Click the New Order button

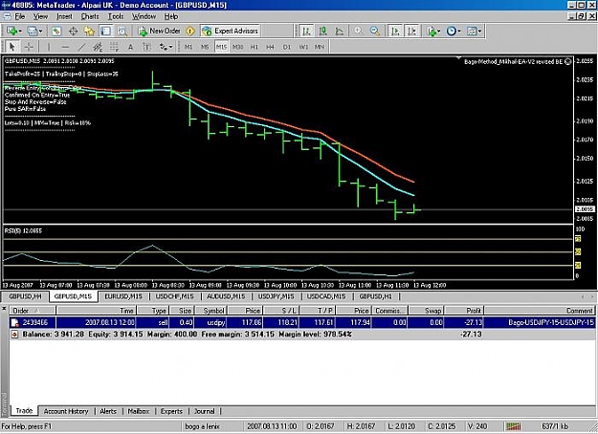(160, 31)
